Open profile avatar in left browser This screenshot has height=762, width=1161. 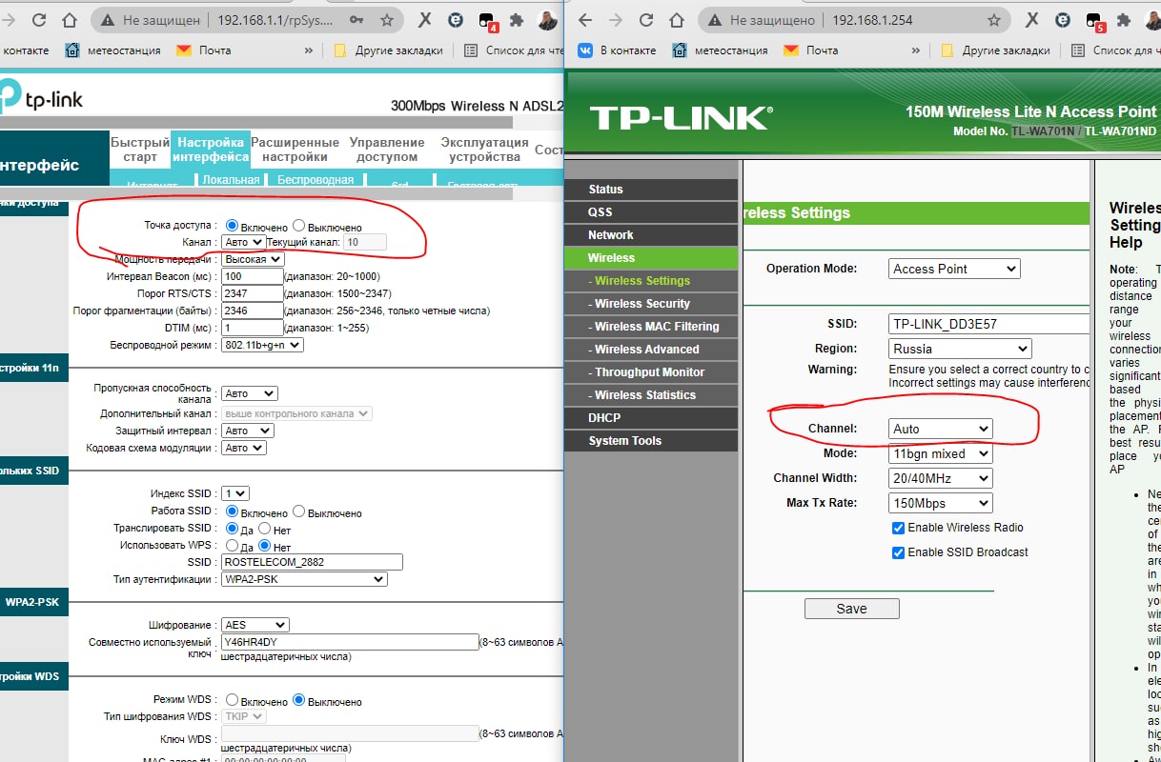(x=548, y=20)
